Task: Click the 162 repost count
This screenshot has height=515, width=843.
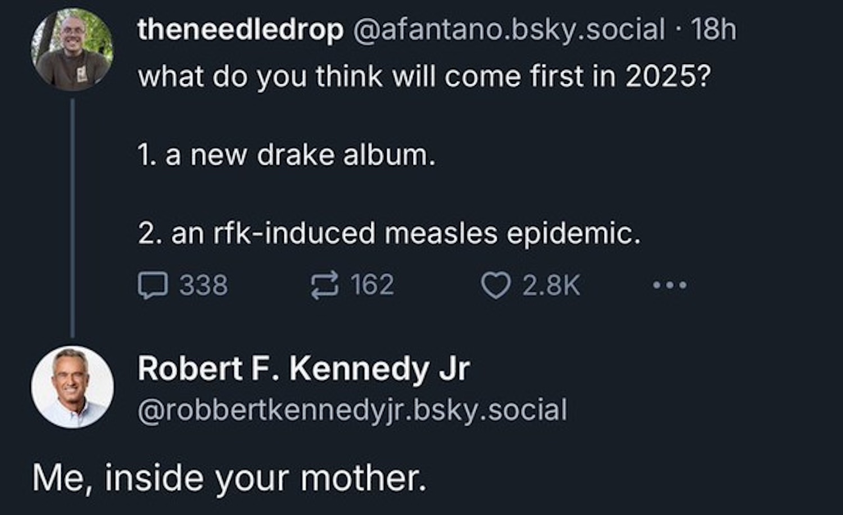Action: pos(372,285)
